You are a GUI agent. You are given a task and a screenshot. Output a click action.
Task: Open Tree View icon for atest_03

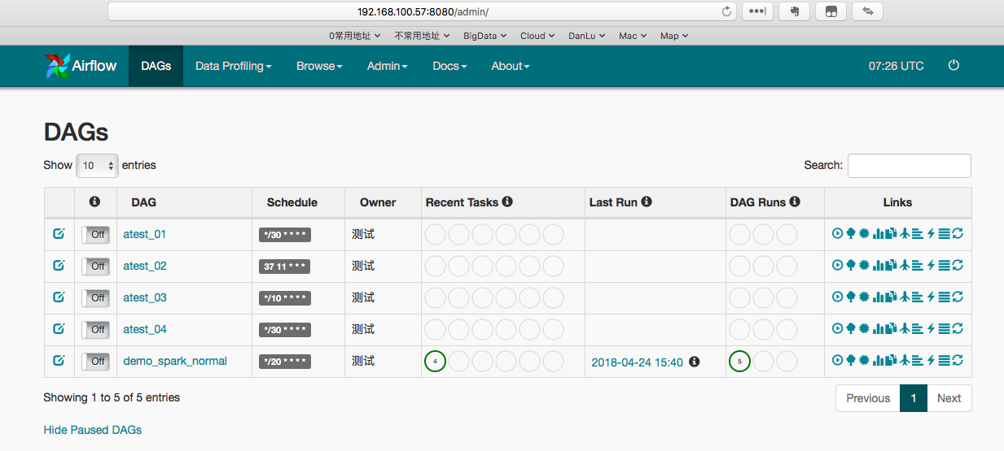pyautogui.click(x=851, y=297)
